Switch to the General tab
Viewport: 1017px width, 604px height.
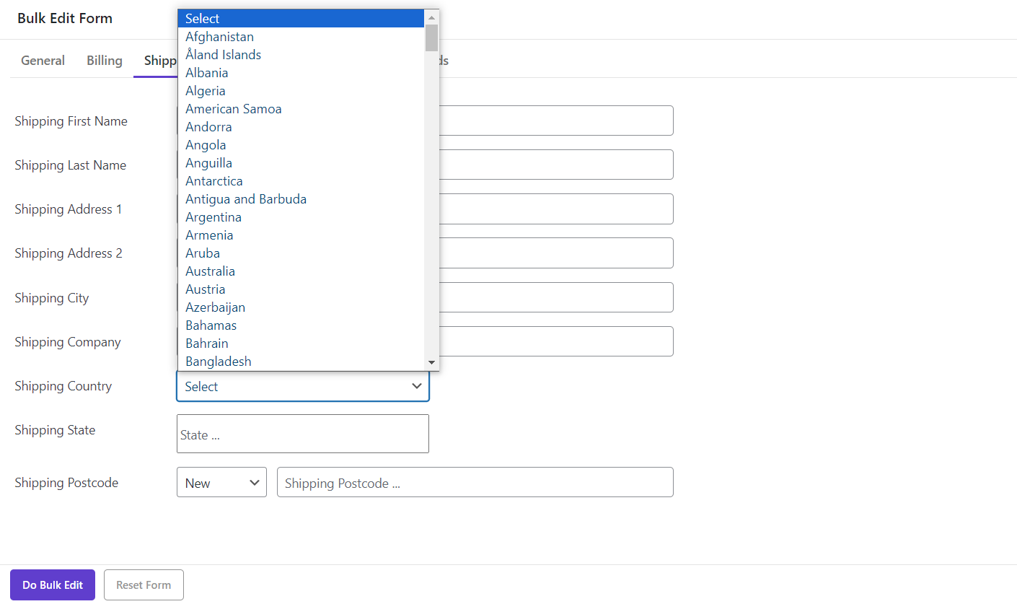43,61
